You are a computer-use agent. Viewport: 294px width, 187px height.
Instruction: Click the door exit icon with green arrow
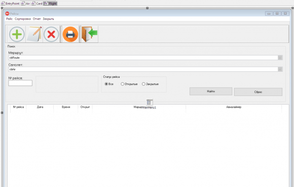(90, 34)
